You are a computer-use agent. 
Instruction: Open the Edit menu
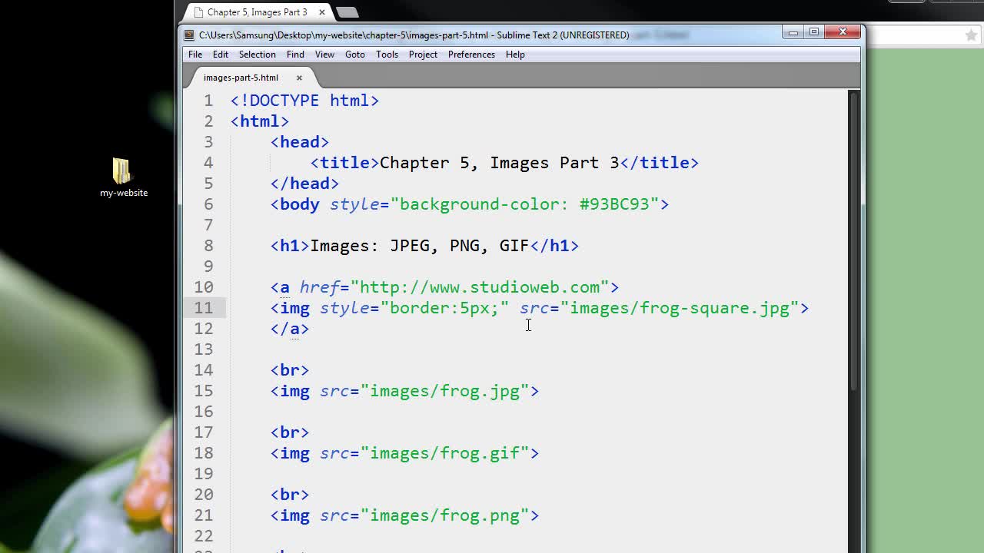tap(221, 55)
